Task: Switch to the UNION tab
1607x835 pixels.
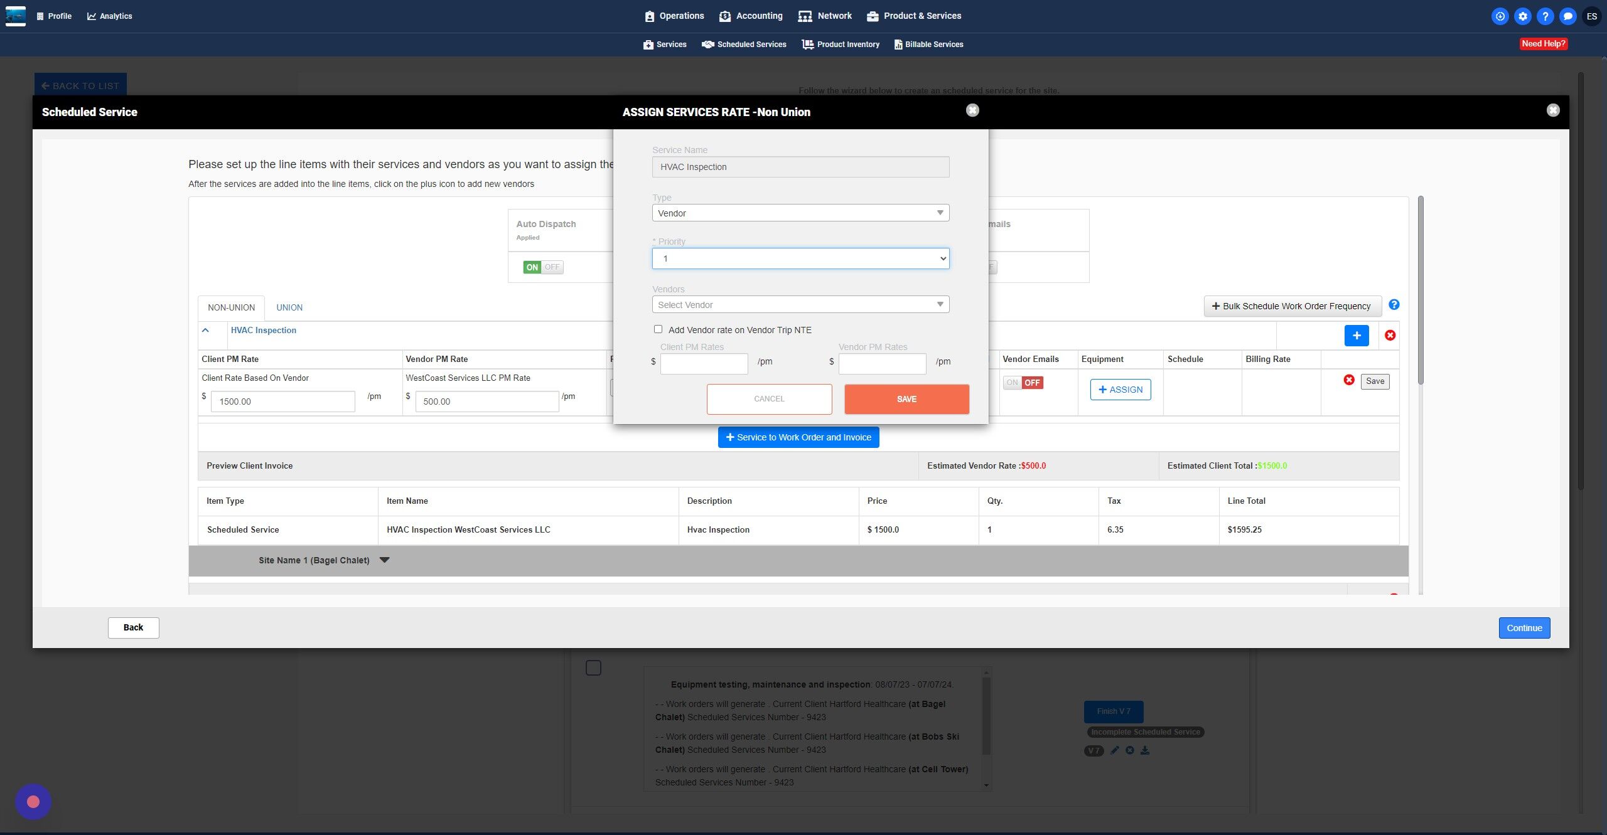Action: tap(289, 307)
